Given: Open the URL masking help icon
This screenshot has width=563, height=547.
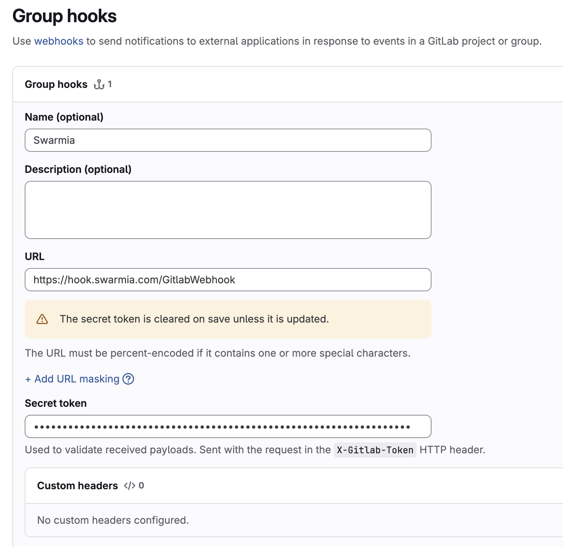Looking at the screenshot, I should 128,379.
